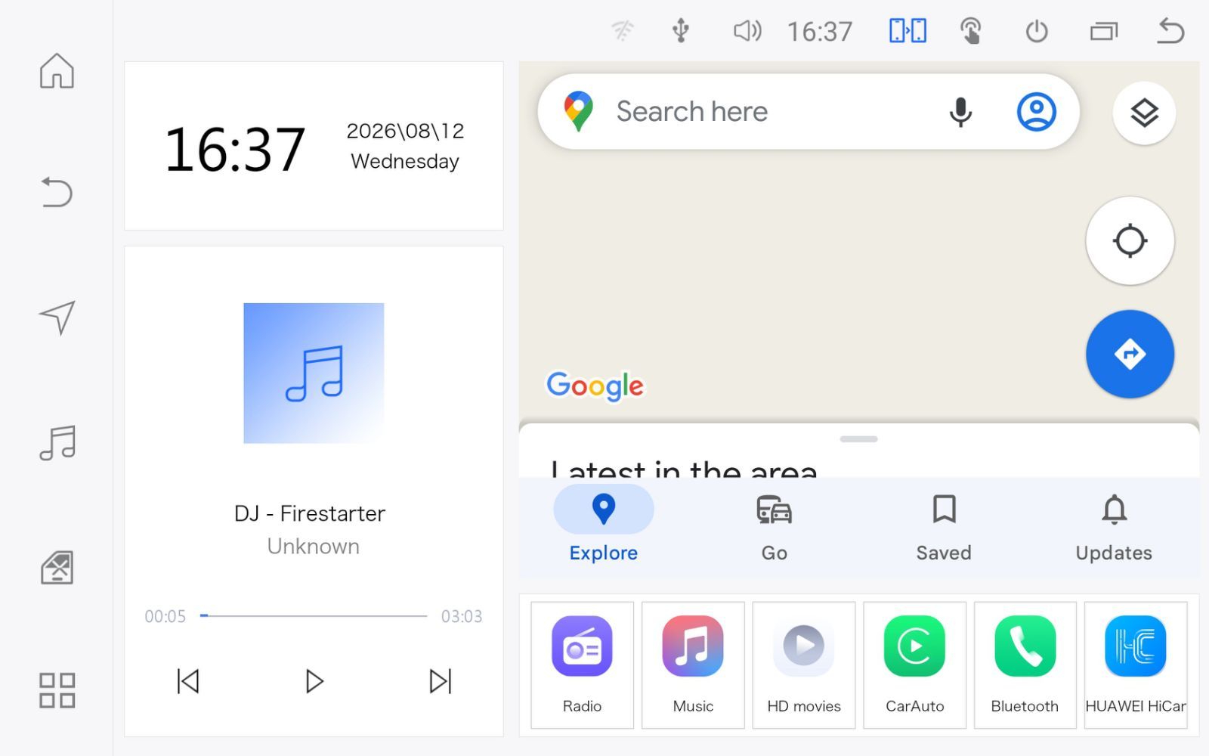
Task: Play the DJ - Firestarter track
Action: coord(314,681)
